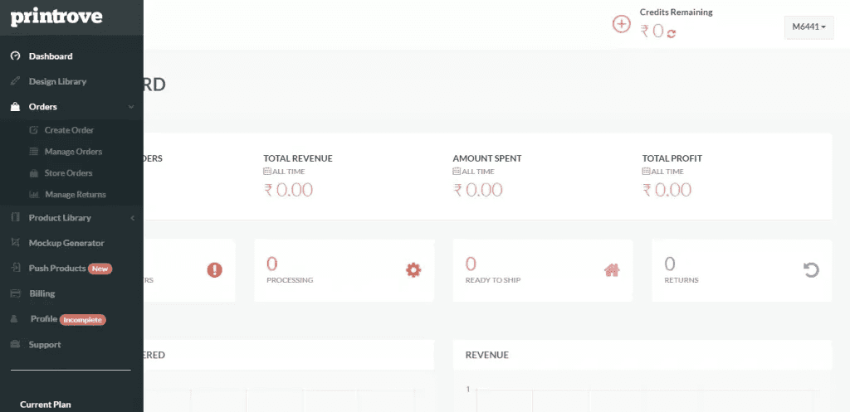Click the Returns circular arrow icon

click(811, 269)
